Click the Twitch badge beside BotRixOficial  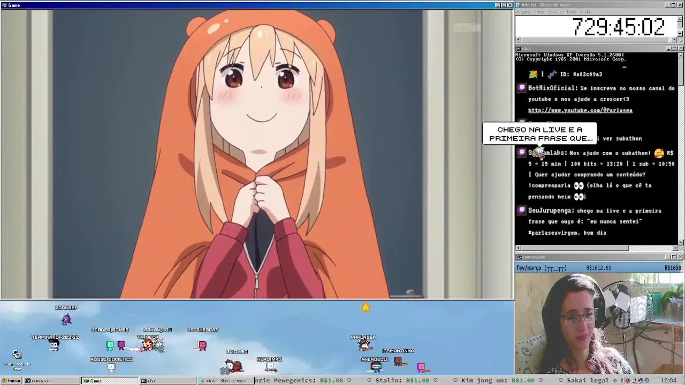(522, 88)
